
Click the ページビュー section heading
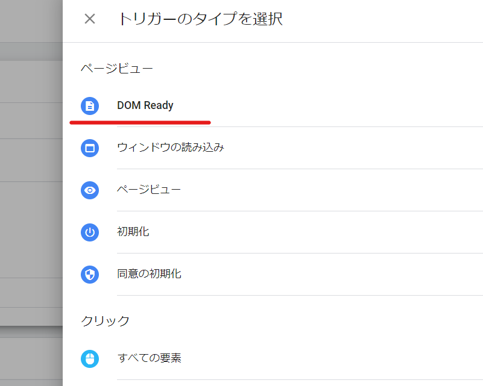click(x=117, y=69)
